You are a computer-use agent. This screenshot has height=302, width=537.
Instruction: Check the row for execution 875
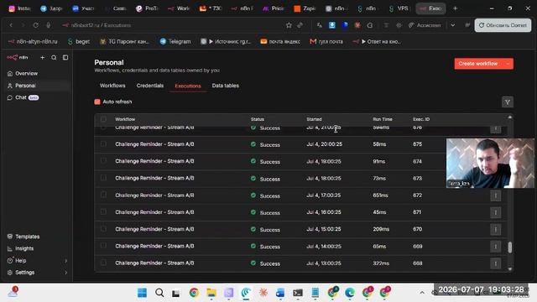point(103,144)
